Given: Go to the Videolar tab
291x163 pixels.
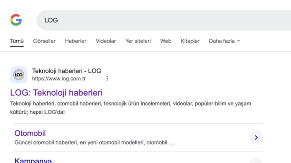Looking at the screenshot, I should pyautogui.click(x=106, y=41).
